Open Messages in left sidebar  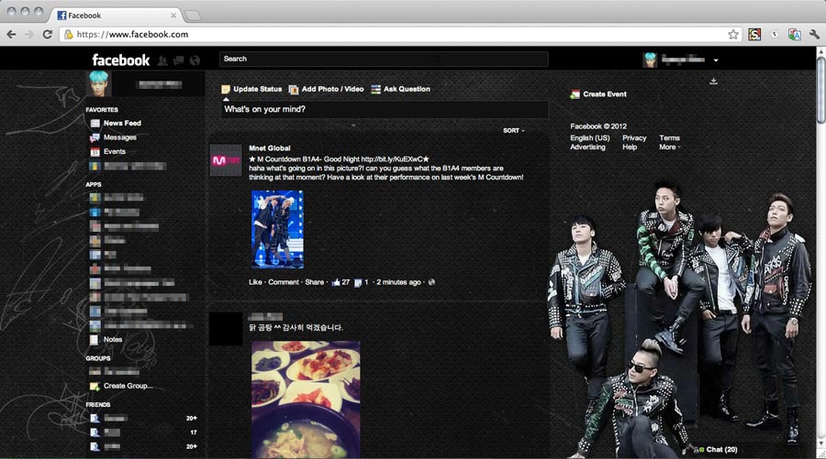120,137
